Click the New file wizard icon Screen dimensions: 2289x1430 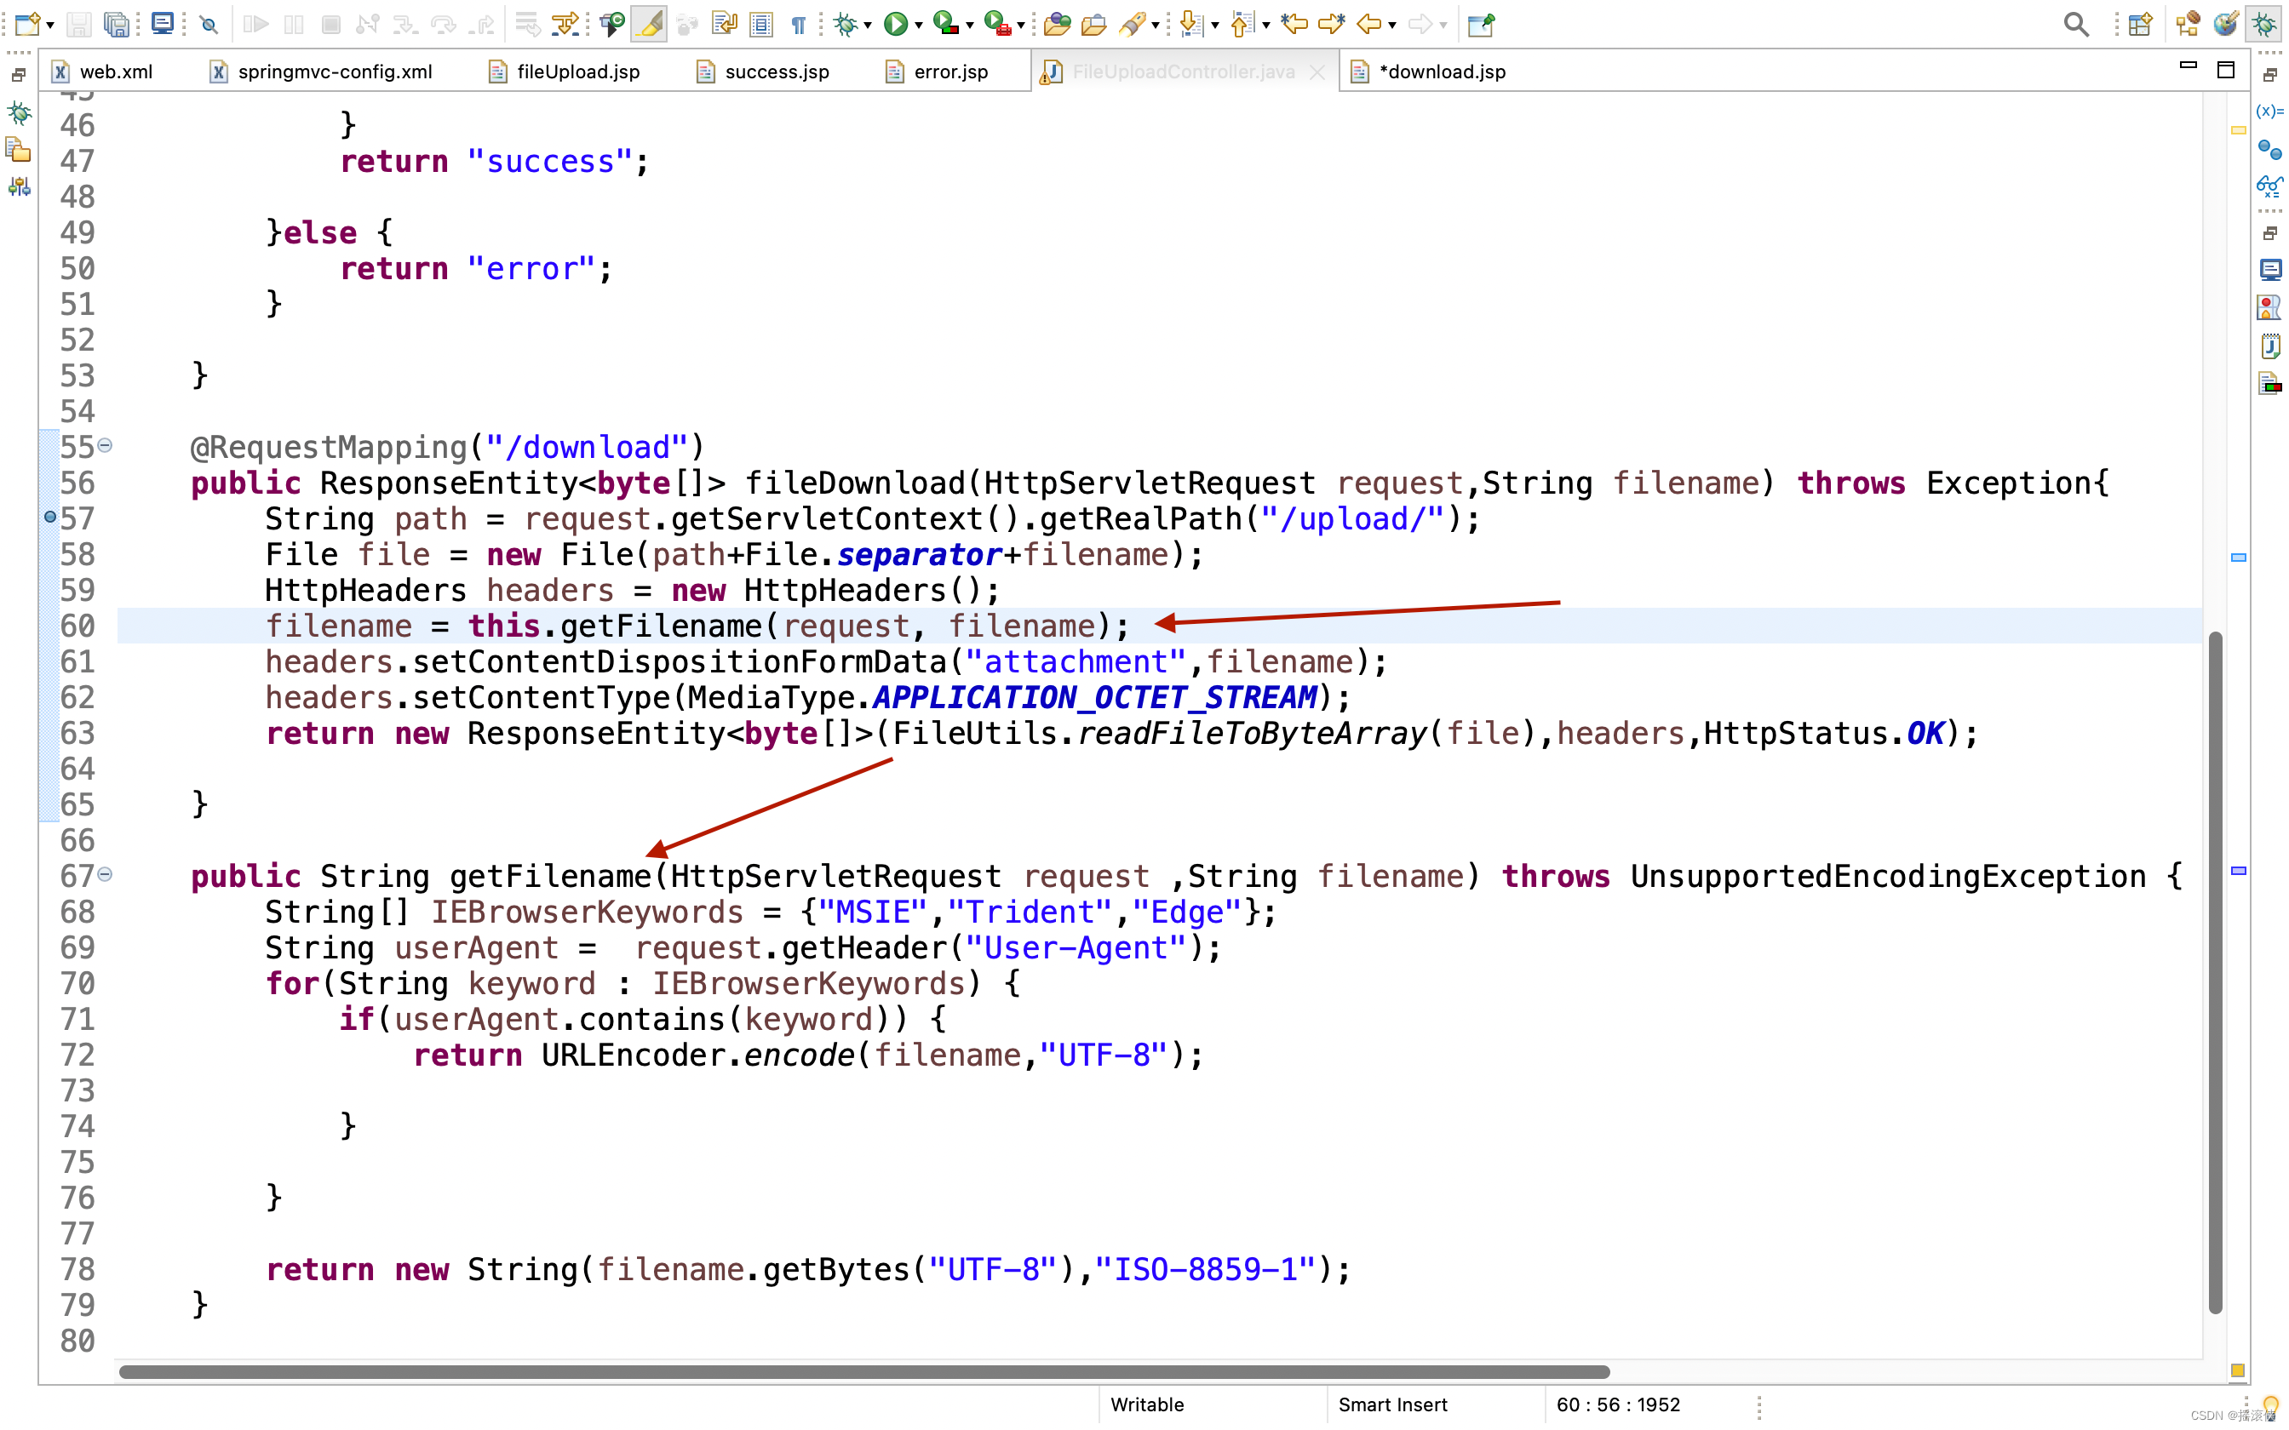27,24
